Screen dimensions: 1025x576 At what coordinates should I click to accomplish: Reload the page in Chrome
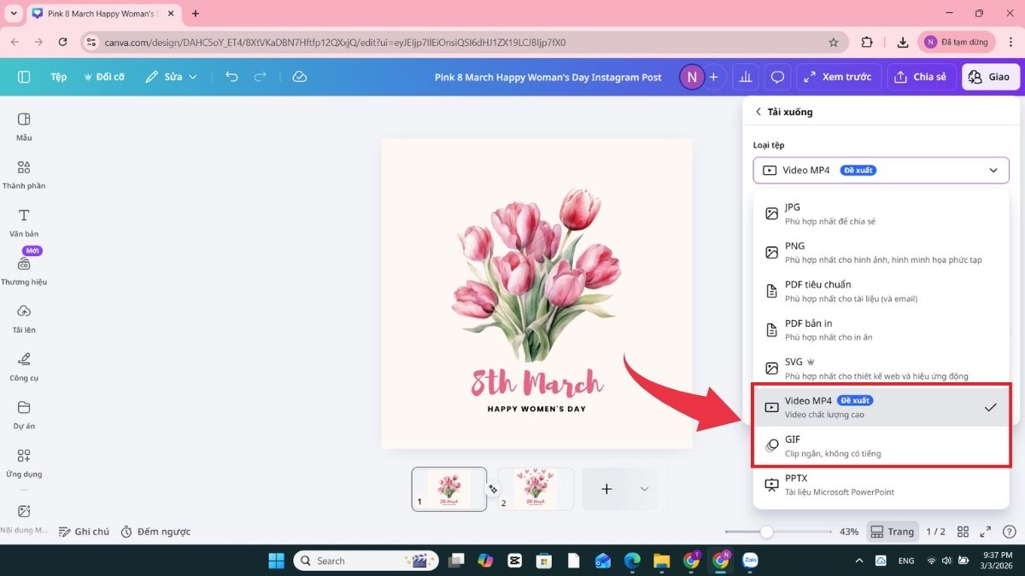coord(62,42)
